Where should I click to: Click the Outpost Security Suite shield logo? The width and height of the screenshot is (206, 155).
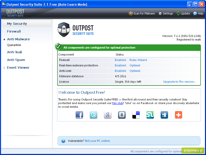[x=64, y=30]
